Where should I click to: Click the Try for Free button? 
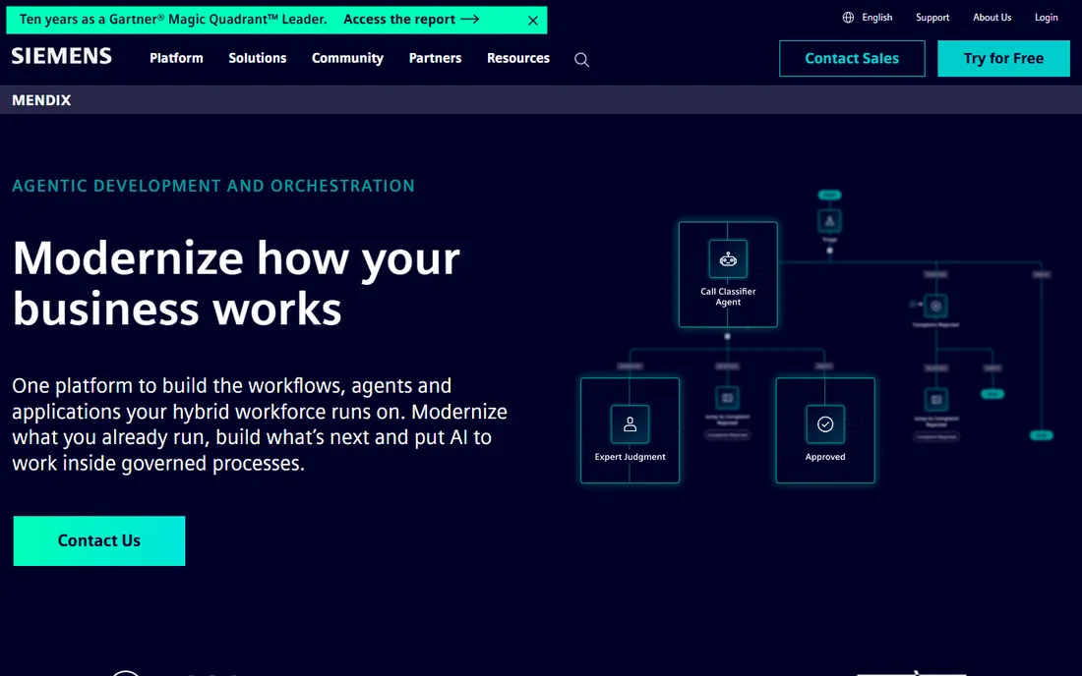tap(1004, 59)
